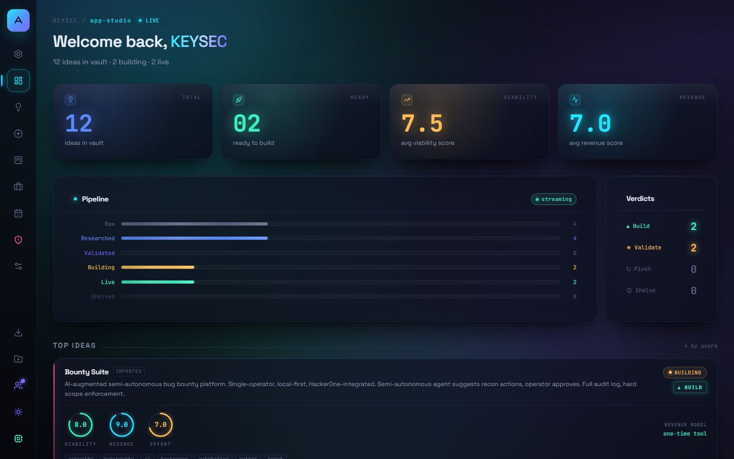Image resolution: width=734 pixels, height=459 pixels.
Task: Select the Researched pipeline stage label
Action: (98, 239)
